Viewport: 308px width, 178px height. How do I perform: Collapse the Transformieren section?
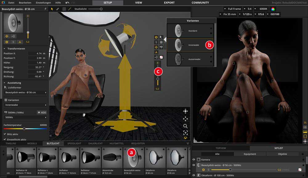point(5,48)
